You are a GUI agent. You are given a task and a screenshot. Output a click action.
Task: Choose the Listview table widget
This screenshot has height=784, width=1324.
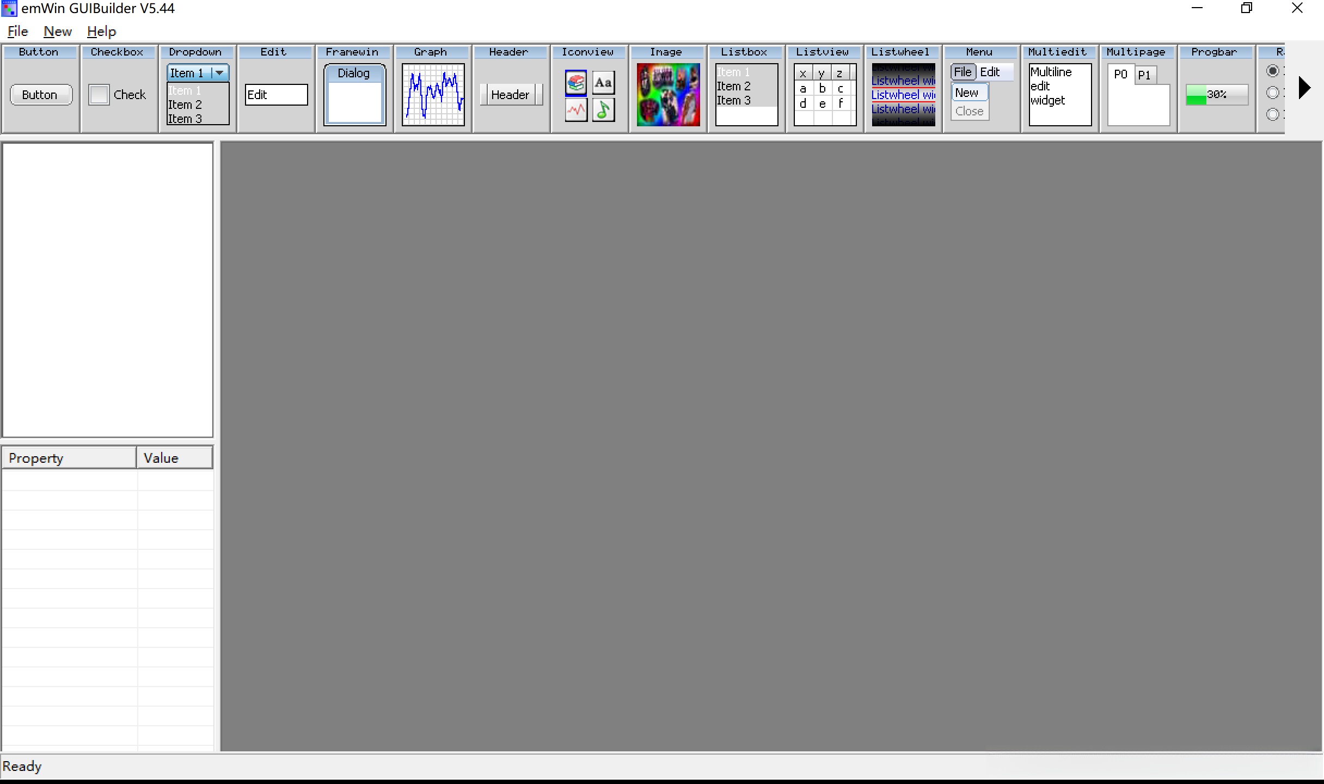pos(825,95)
